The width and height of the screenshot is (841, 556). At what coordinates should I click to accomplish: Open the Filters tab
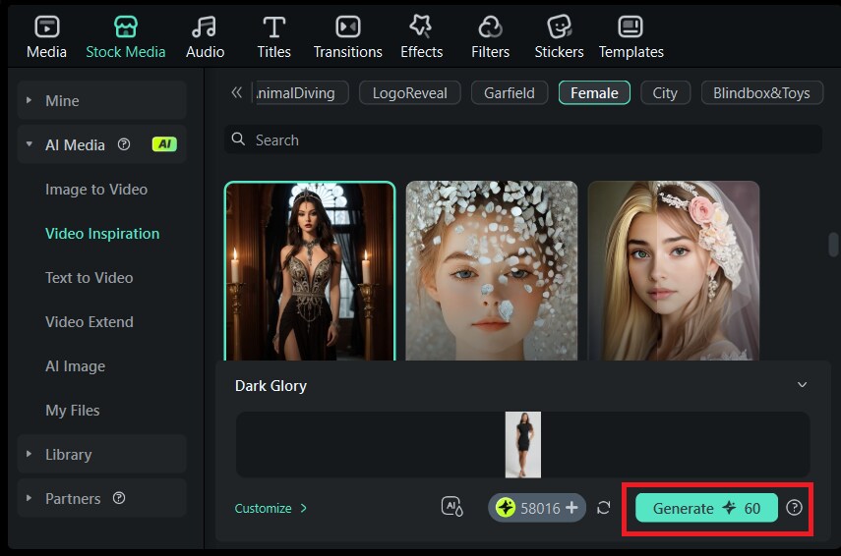[x=490, y=37]
